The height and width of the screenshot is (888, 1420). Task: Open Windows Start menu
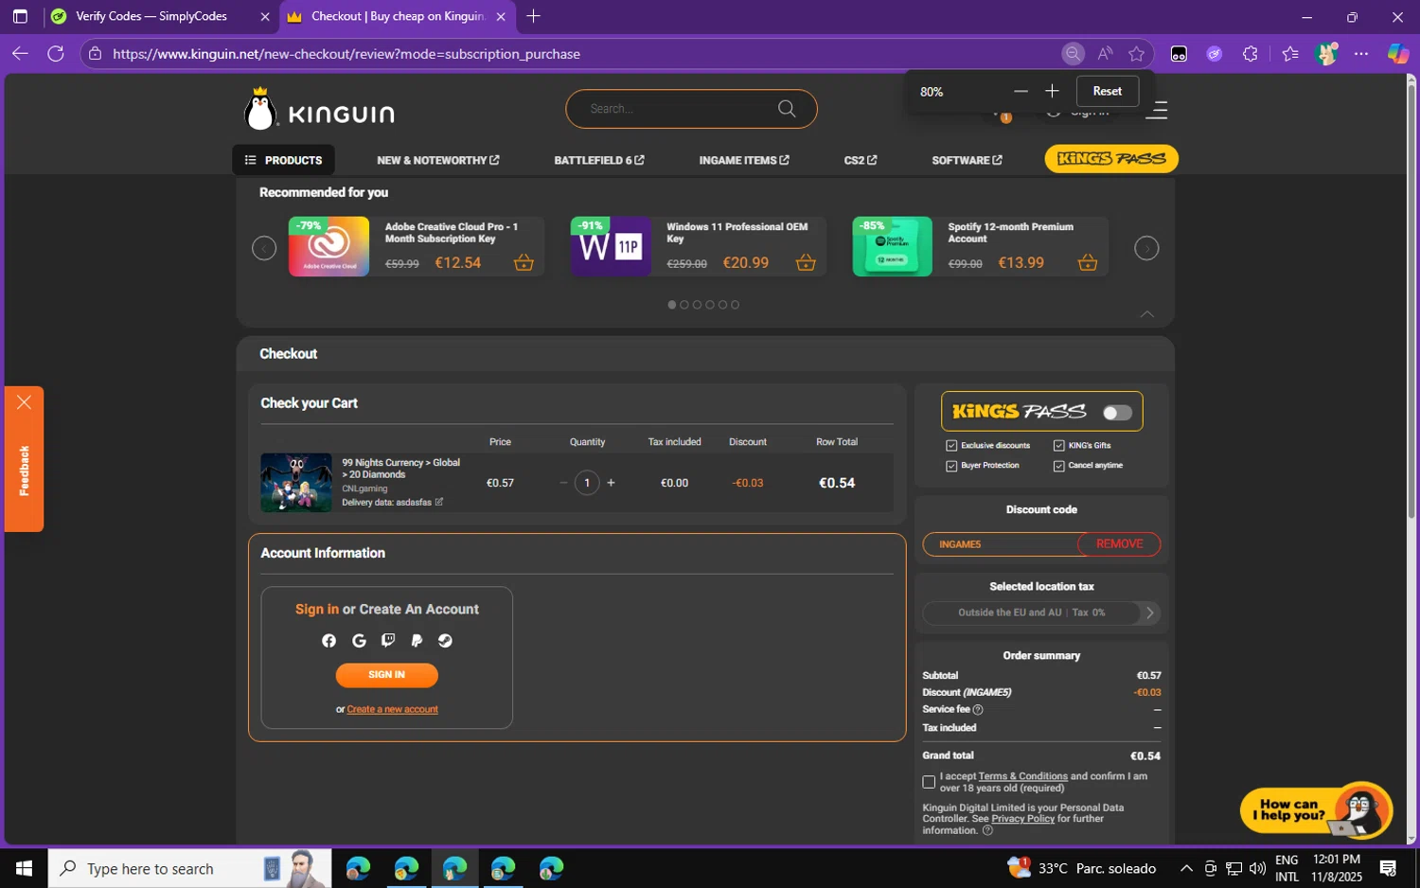(x=24, y=868)
